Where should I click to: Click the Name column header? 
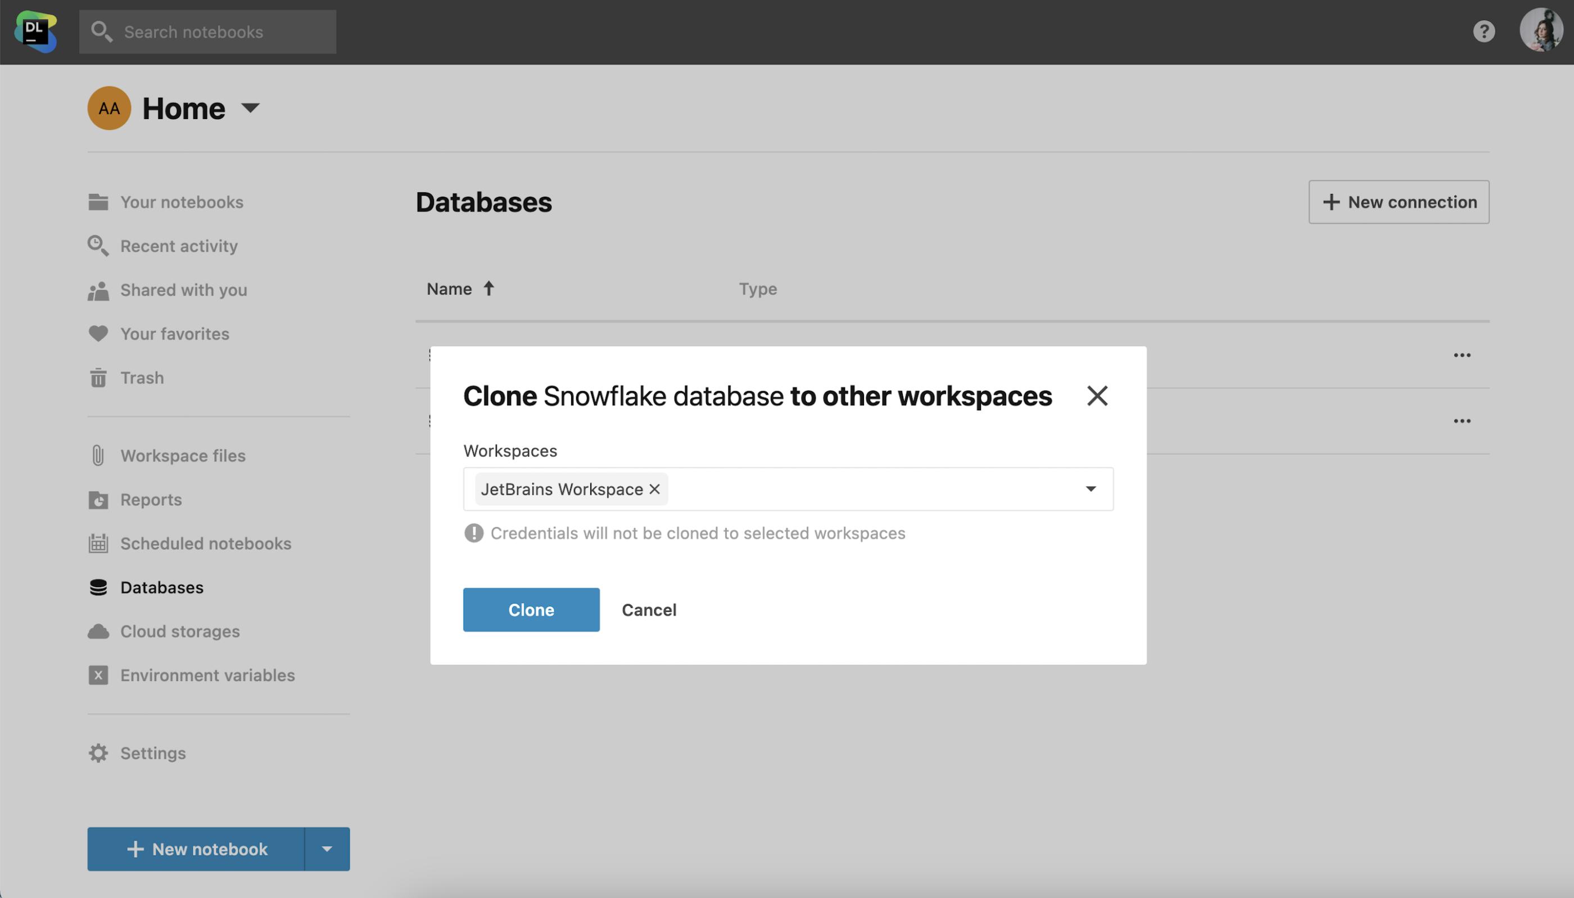tap(449, 289)
